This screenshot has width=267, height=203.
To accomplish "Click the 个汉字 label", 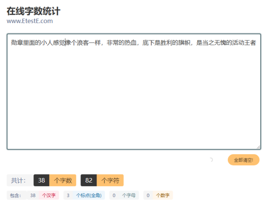I will pos(49,195).
